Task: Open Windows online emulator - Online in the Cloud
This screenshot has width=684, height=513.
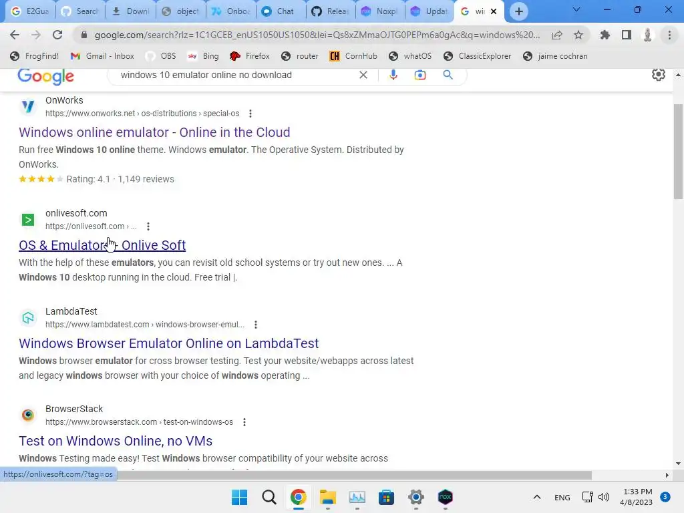Action: point(154,132)
